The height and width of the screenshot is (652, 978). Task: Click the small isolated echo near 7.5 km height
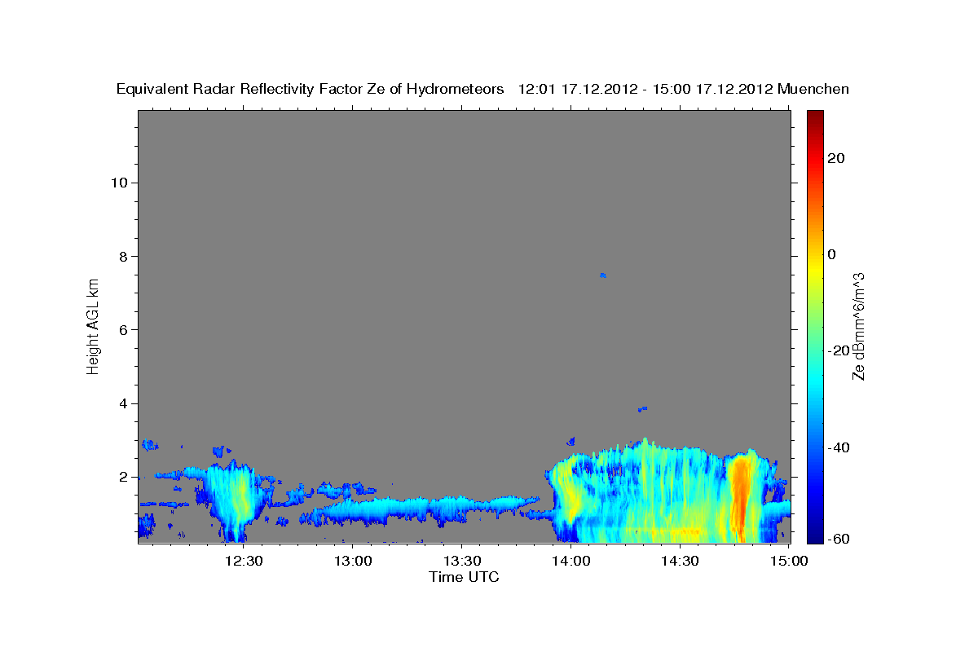click(x=603, y=275)
